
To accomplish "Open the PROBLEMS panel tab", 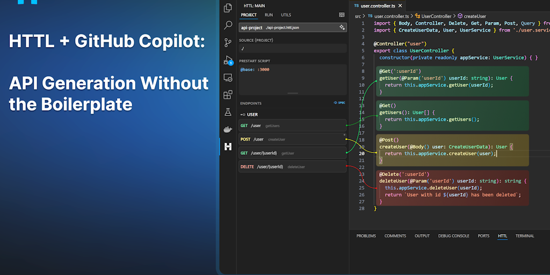I will pyautogui.click(x=366, y=236).
